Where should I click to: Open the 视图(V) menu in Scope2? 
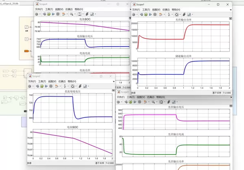52,81
